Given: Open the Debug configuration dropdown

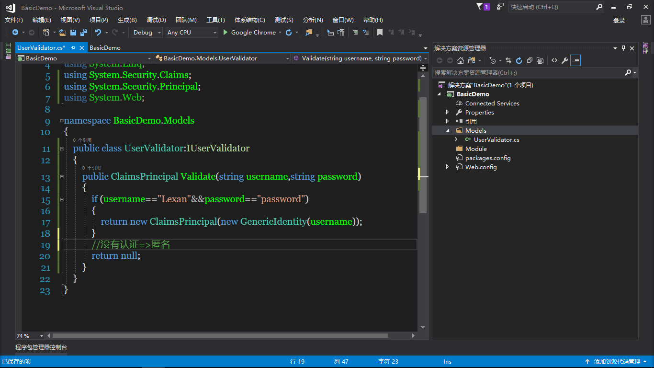Looking at the screenshot, I should (147, 33).
